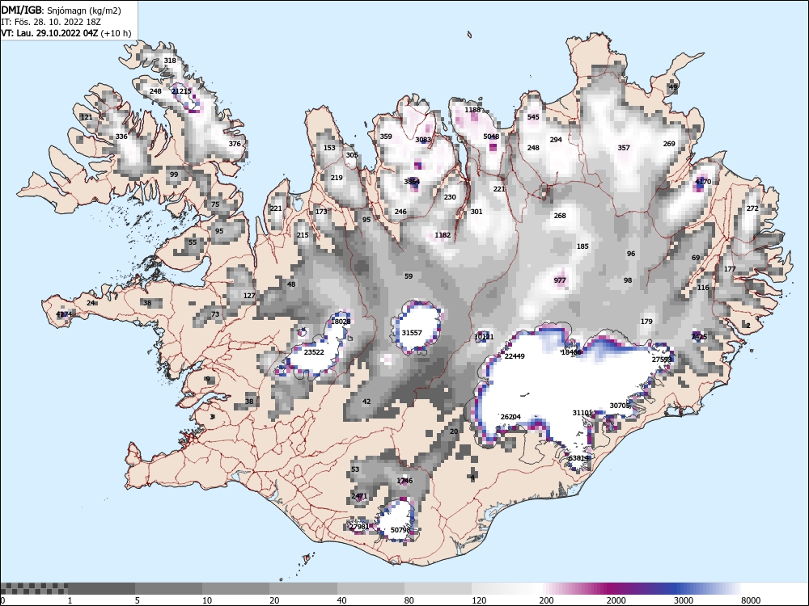Click snow value 10121 on the map
Screen dimensions: 809x606
pyautogui.click(x=484, y=337)
